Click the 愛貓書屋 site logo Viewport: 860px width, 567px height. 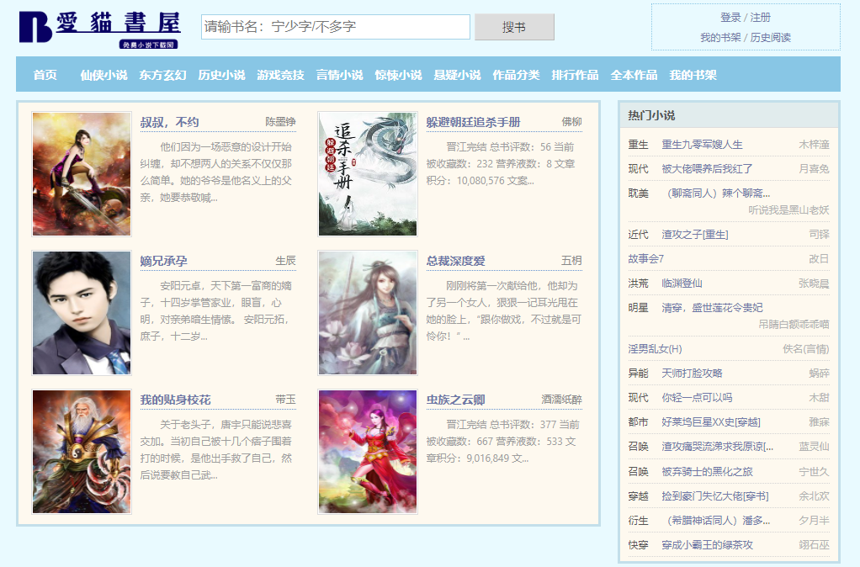point(99,29)
